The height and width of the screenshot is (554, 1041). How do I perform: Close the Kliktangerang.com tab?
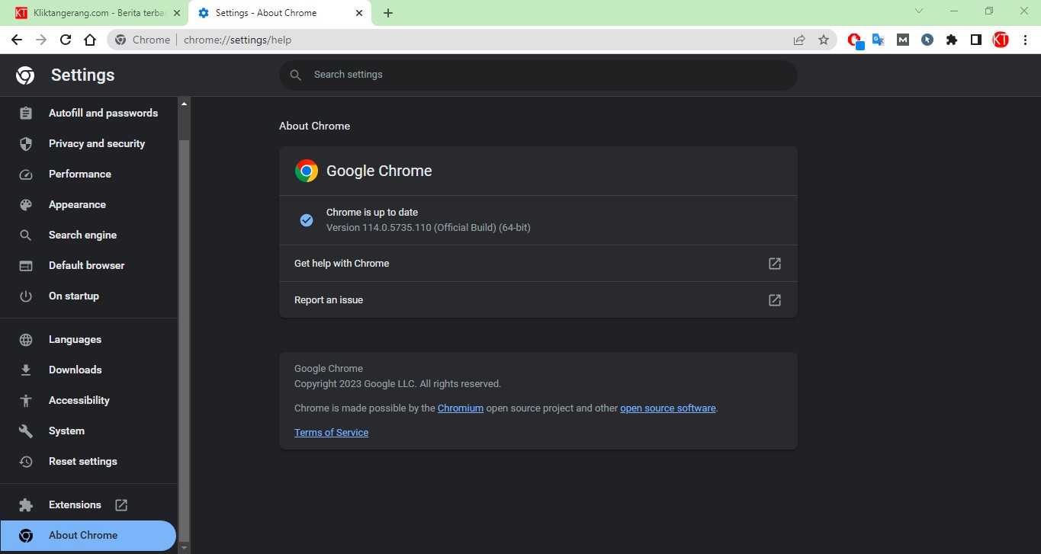tap(177, 13)
